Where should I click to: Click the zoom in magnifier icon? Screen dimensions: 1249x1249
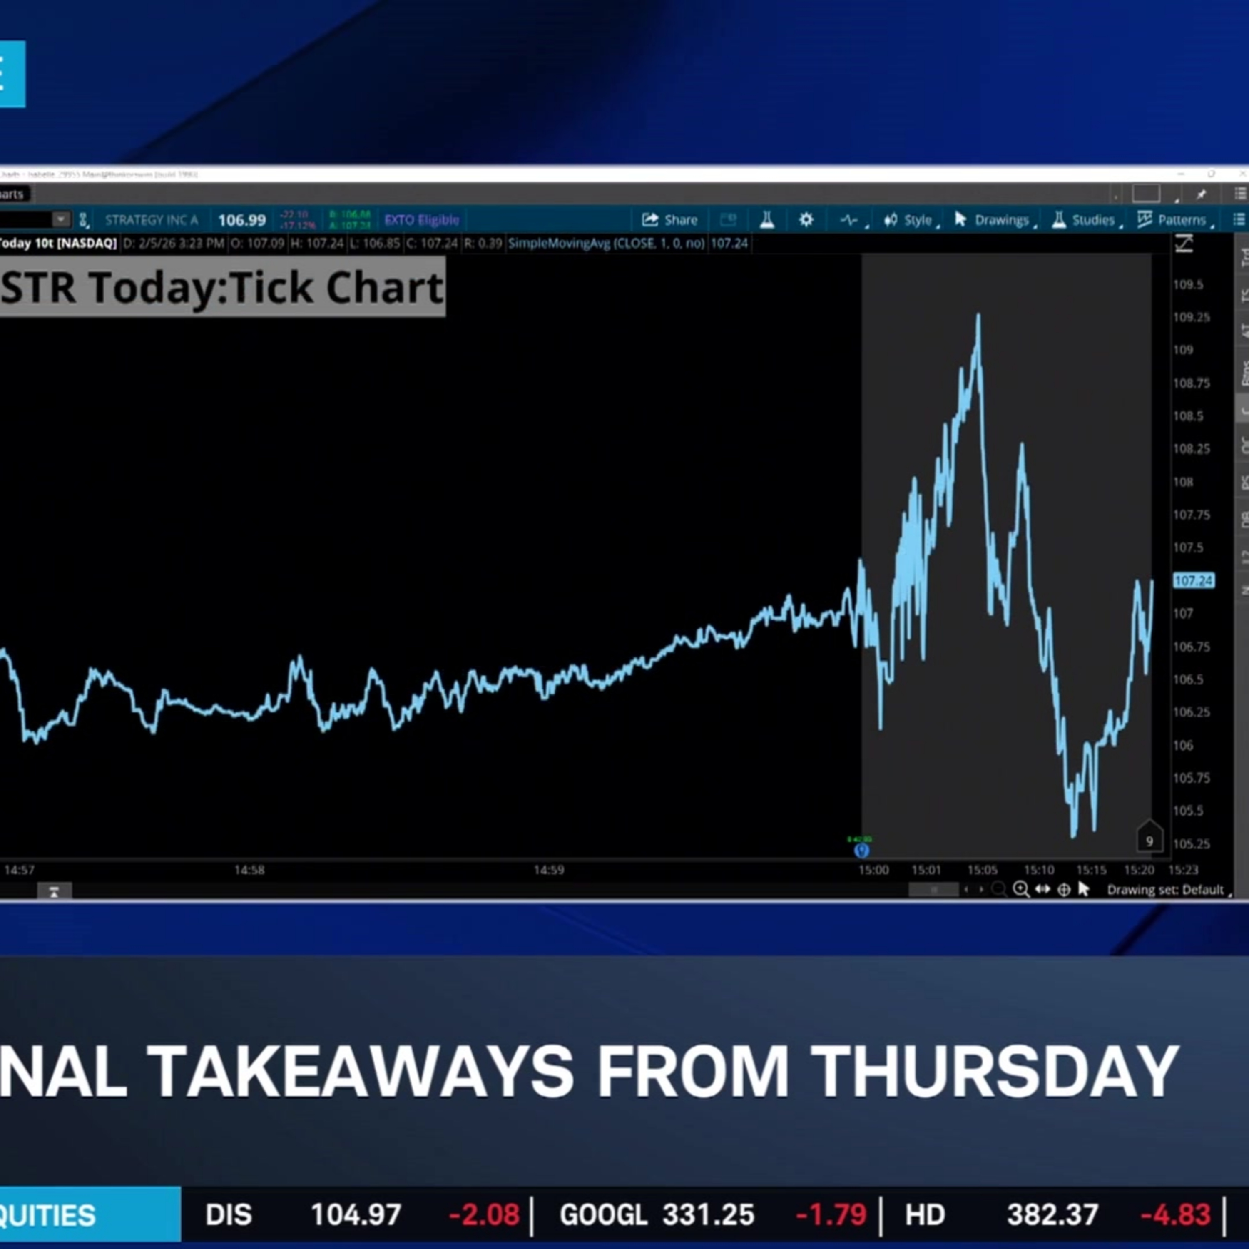coord(1021,890)
